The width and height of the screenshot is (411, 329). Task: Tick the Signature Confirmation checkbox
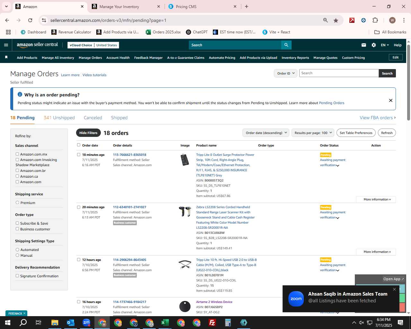click(17, 276)
